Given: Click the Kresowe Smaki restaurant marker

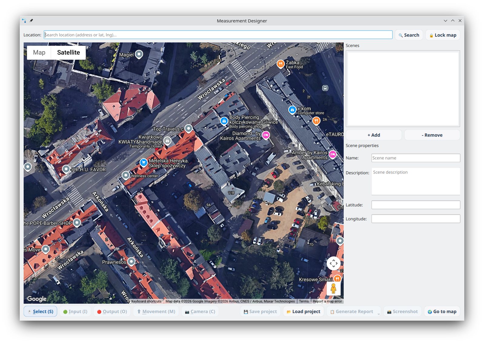Looking at the screenshot, I should pos(337,279).
